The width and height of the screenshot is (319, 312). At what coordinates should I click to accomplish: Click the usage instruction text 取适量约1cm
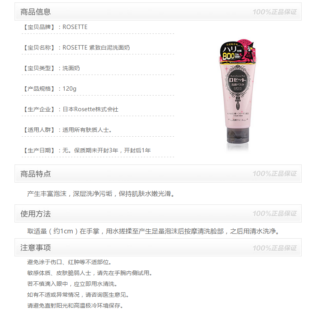coord(154,231)
